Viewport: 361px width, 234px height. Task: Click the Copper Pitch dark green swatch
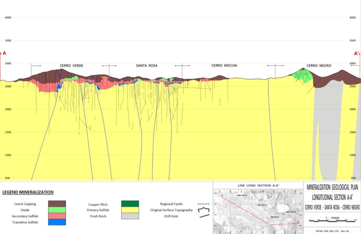pyautogui.click(x=130, y=204)
